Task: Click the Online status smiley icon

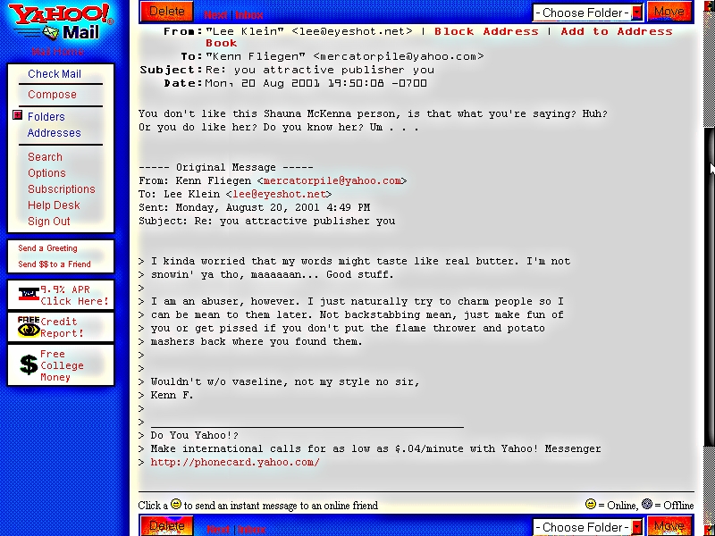Action: click(x=591, y=504)
